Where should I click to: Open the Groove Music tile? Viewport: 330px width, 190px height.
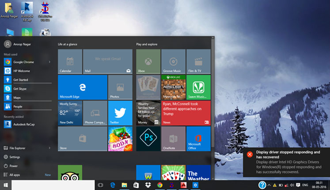pos(174,61)
